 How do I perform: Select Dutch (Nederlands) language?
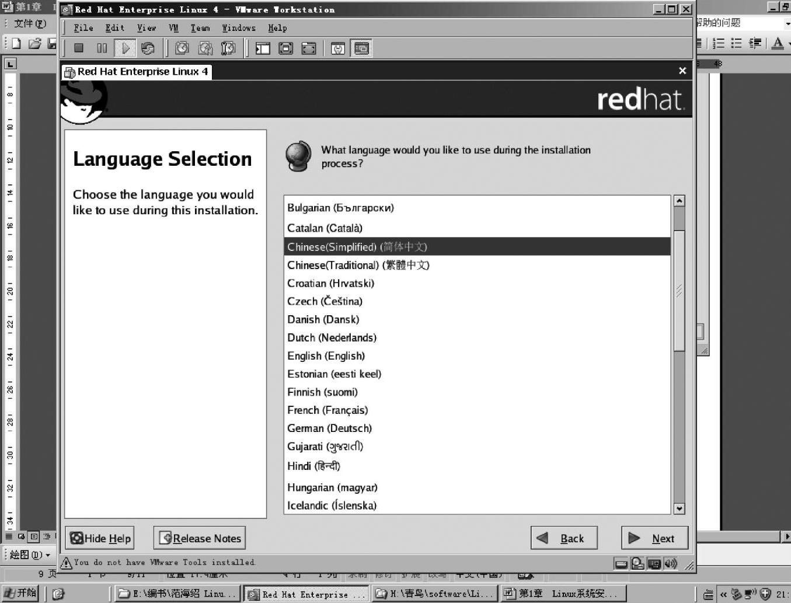click(477, 337)
